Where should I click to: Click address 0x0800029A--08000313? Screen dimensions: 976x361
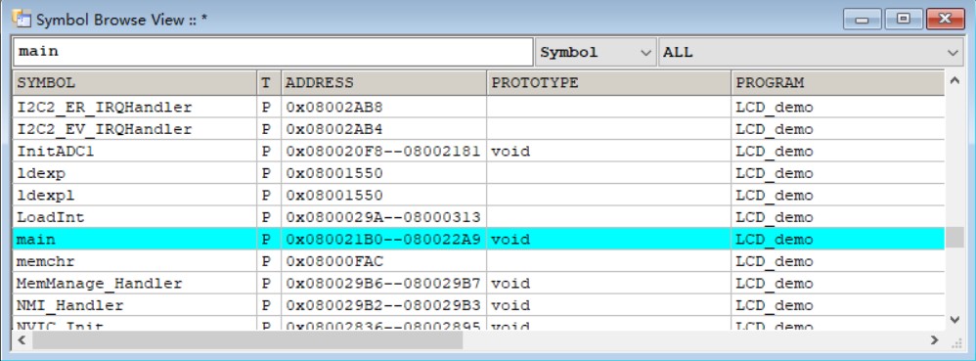click(x=383, y=217)
